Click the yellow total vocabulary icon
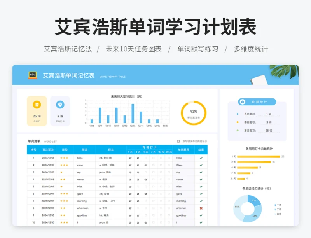311x238 pixels. coord(37,105)
